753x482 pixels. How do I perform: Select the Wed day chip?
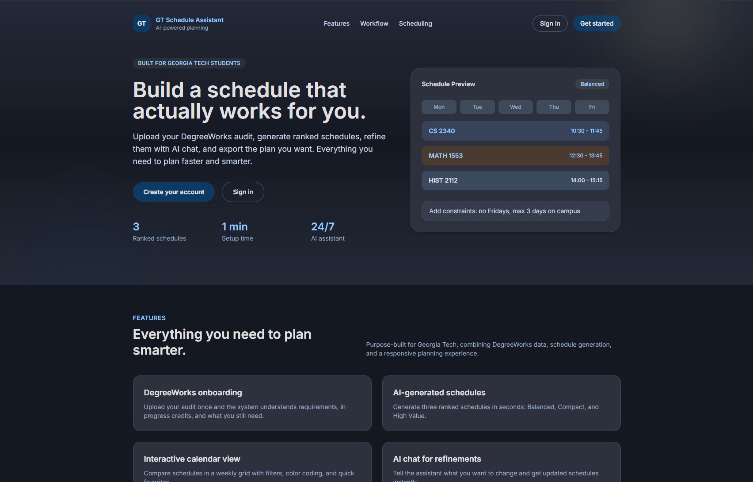click(x=515, y=107)
